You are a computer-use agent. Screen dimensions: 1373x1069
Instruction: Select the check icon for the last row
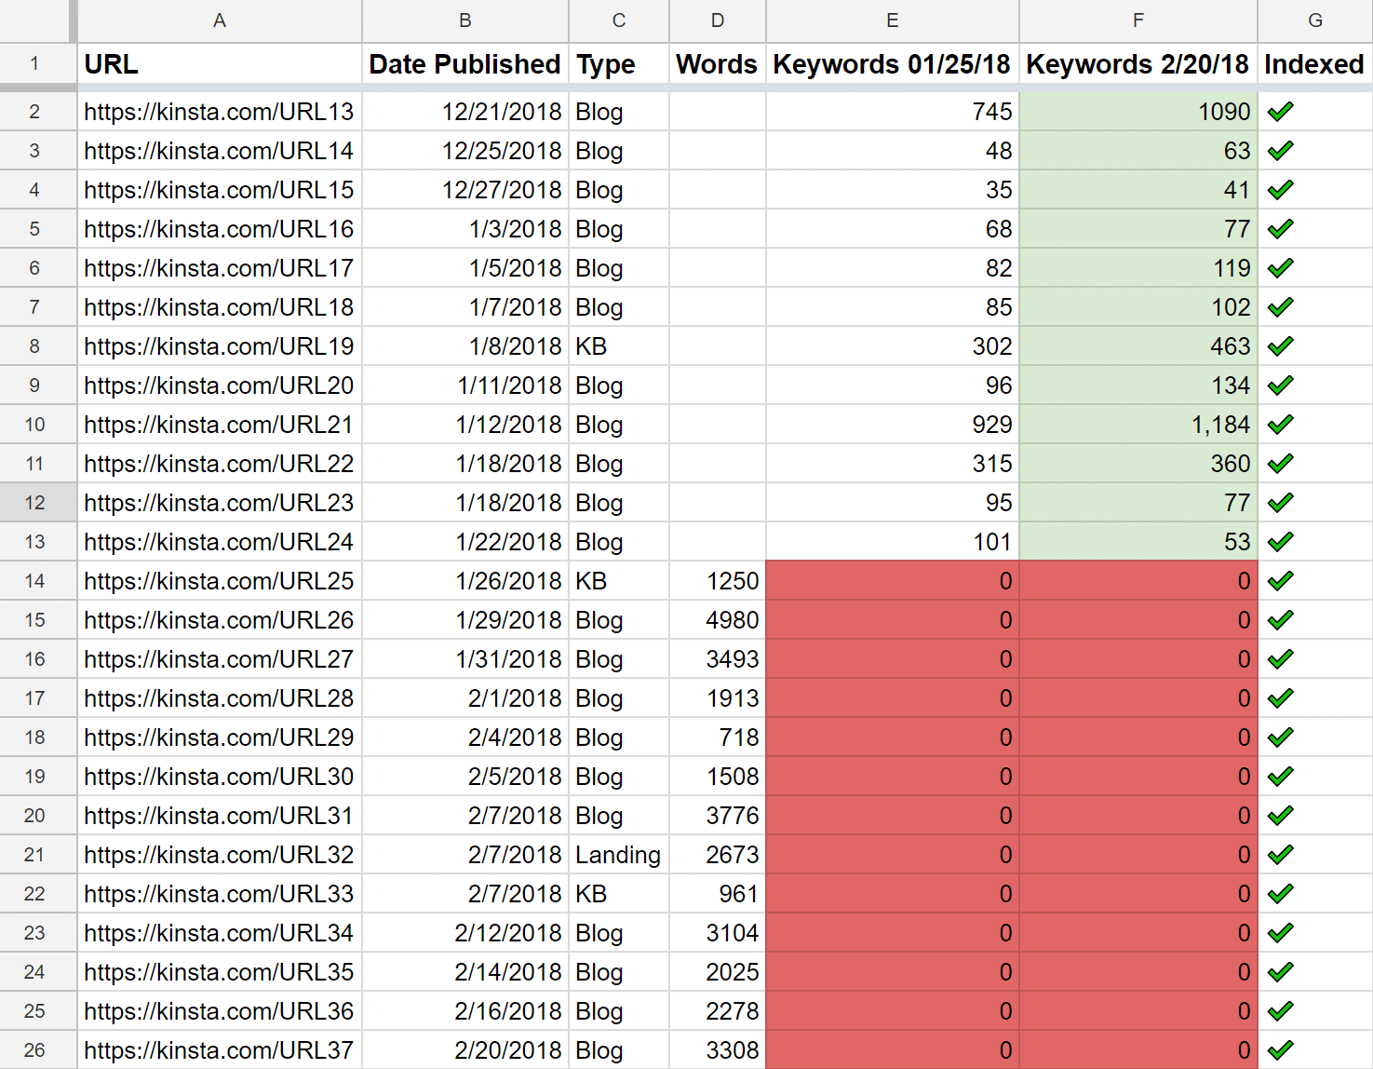pyautogui.click(x=1280, y=1049)
